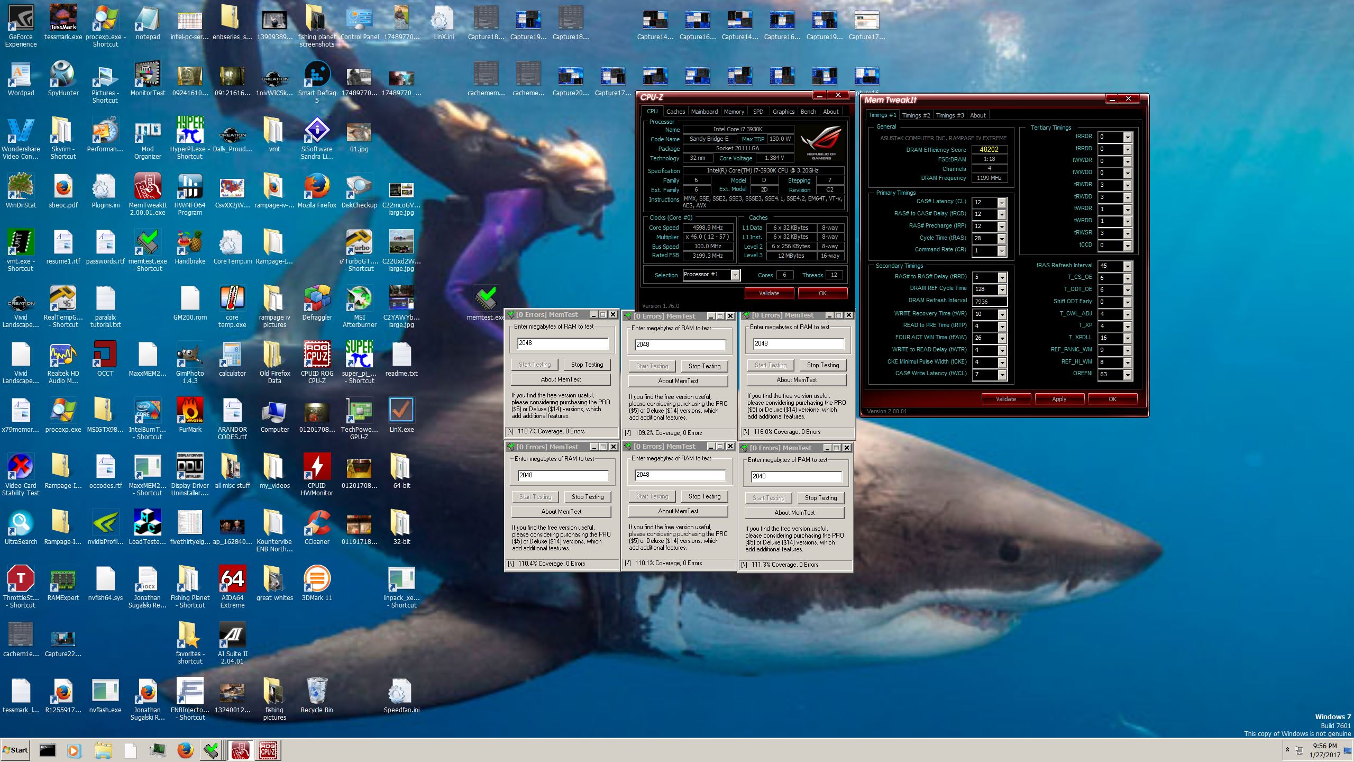Show hidden system tray icons
Image resolution: width=1354 pixels, height=762 pixels.
pos(1287,750)
